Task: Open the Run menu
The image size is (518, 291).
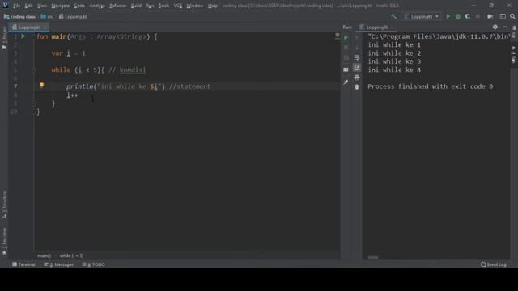Action: tap(150, 6)
